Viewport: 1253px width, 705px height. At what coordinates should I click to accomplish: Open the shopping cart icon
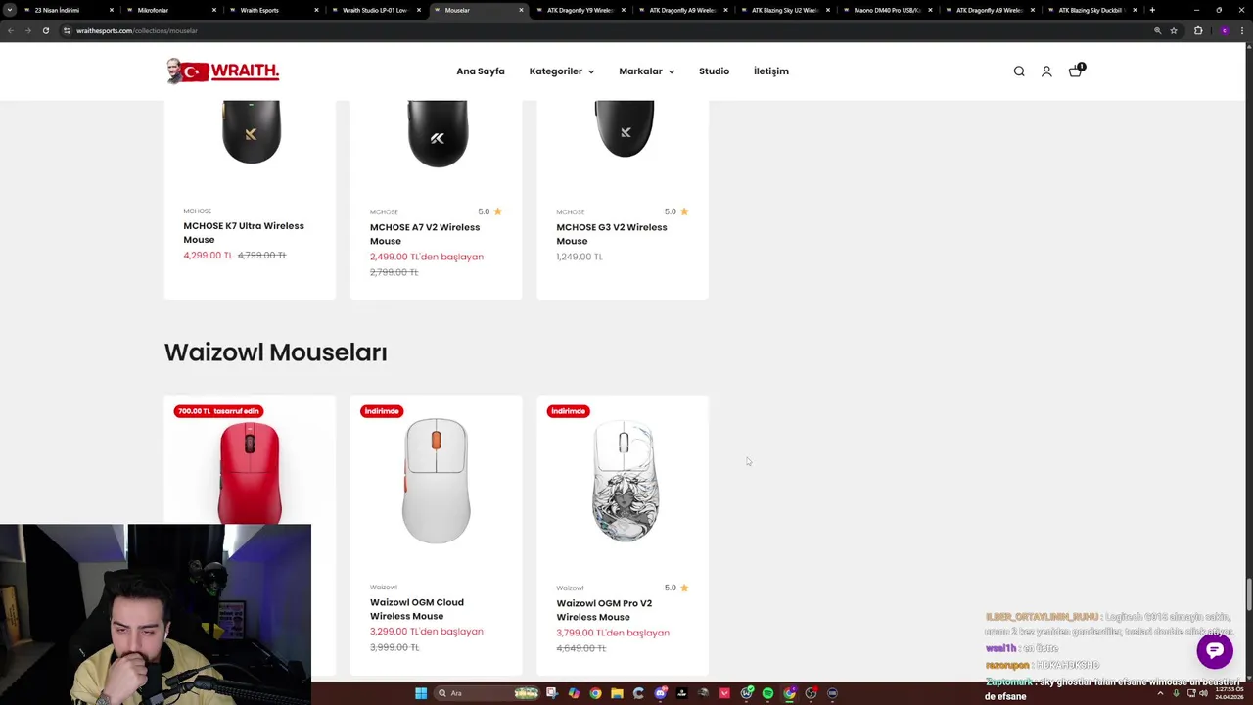point(1075,70)
